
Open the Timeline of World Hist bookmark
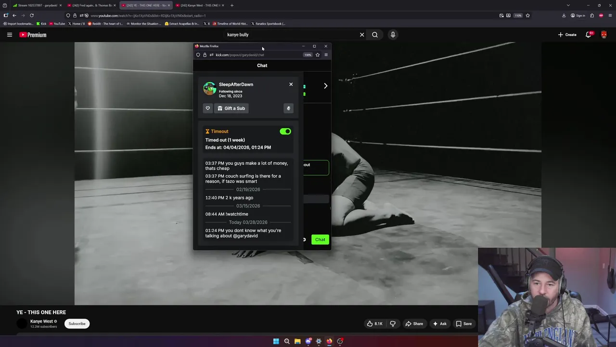[230, 24]
